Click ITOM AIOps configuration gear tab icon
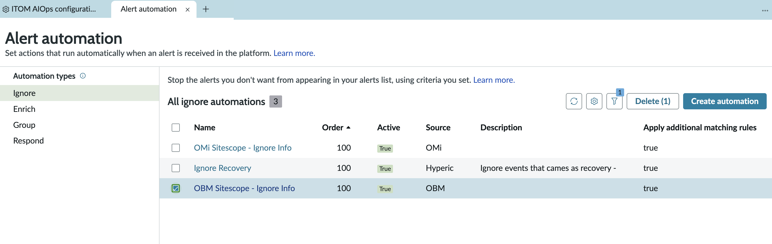Screen dimensions: 772x244 [6, 9]
